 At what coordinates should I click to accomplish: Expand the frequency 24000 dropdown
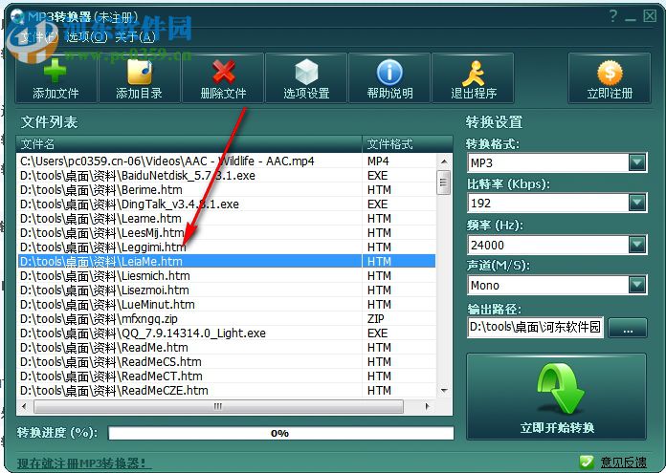coord(636,245)
